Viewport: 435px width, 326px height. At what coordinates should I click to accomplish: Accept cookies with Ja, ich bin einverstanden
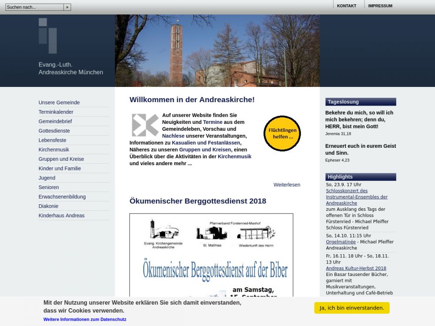coord(351,308)
